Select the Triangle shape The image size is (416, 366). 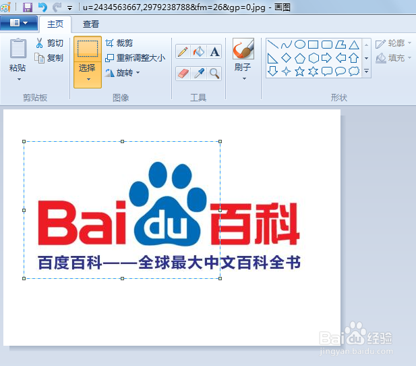coord(354,45)
